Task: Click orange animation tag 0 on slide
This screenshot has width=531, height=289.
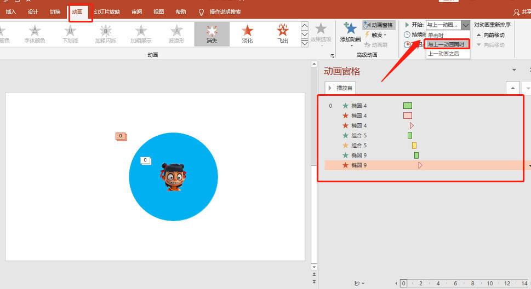Action: (121, 136)
